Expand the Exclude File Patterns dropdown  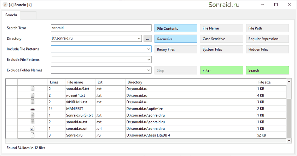coord(149,59)
